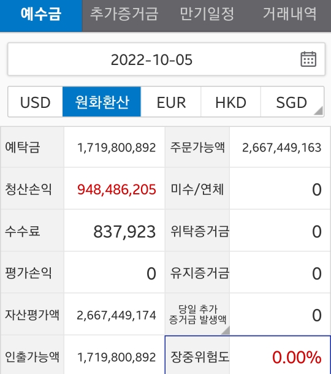Open the calendar date picker icon
This screenshot has width=331, height=374.
click(308, 59)
